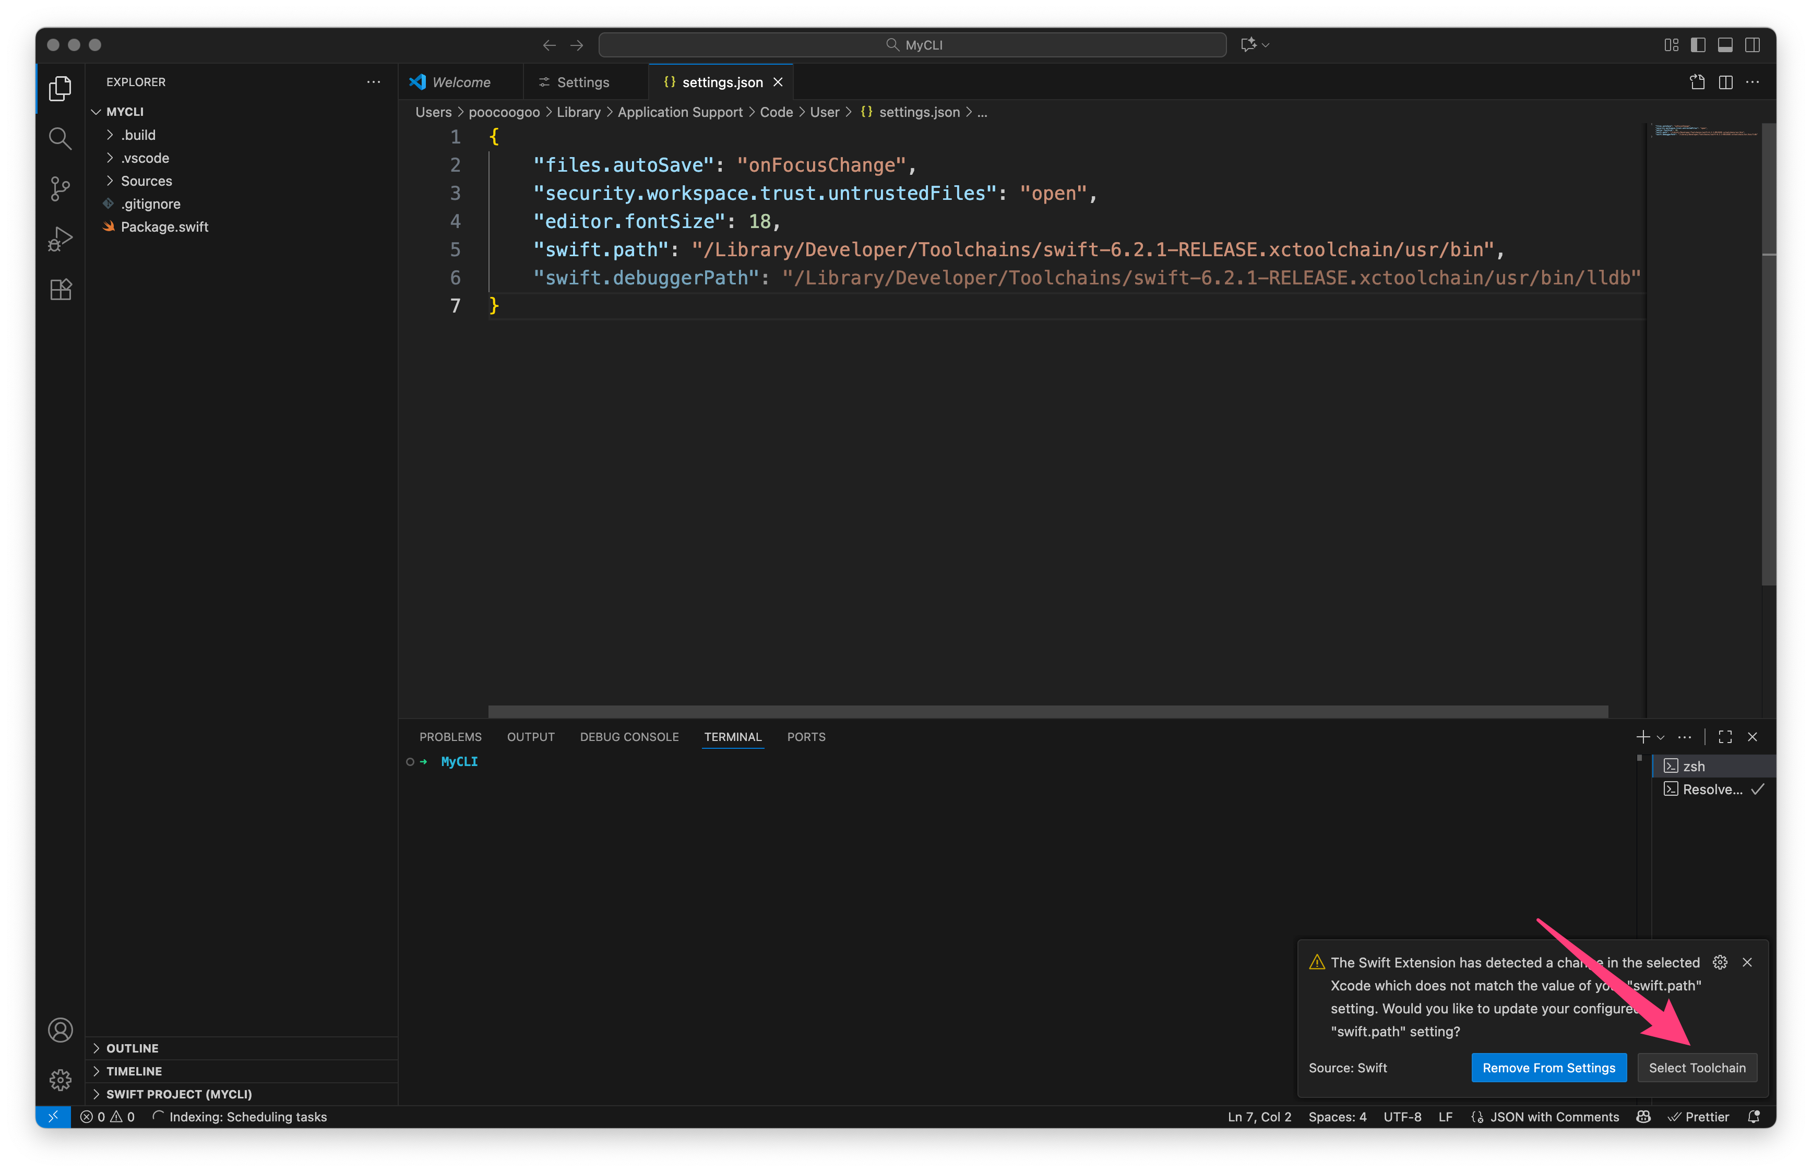Open the new terminal launch profile dropdown
The height and width of the screenshot is (1172, 1812).
coord(1661,737)
